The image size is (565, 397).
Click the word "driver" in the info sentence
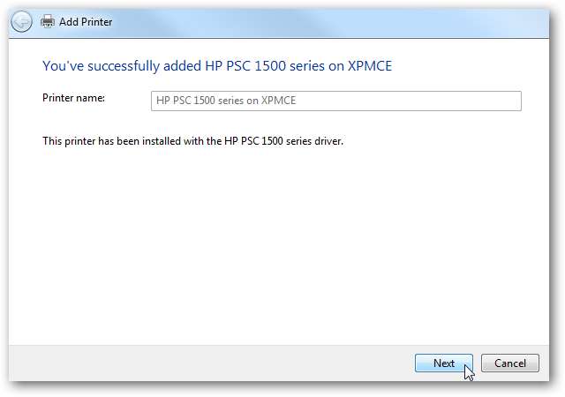(327, 140)
